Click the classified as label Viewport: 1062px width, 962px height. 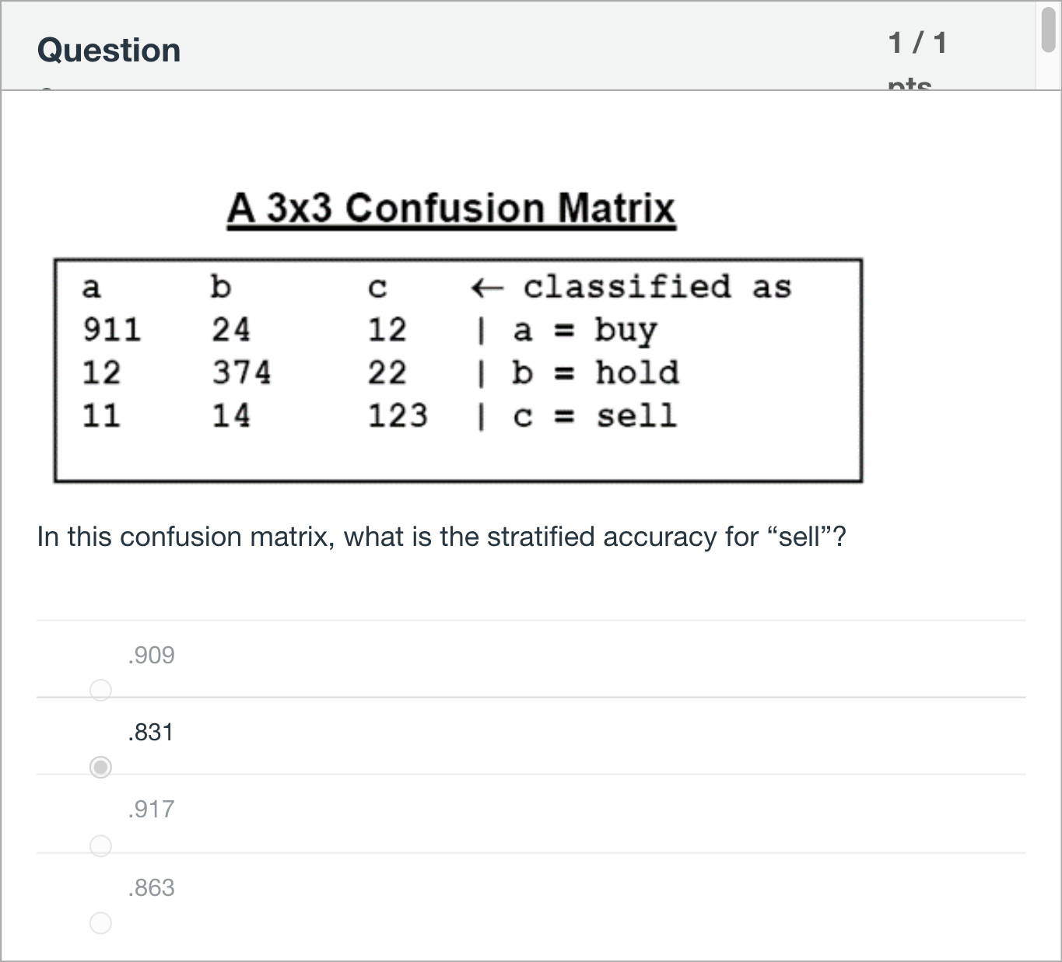point(657,287)
